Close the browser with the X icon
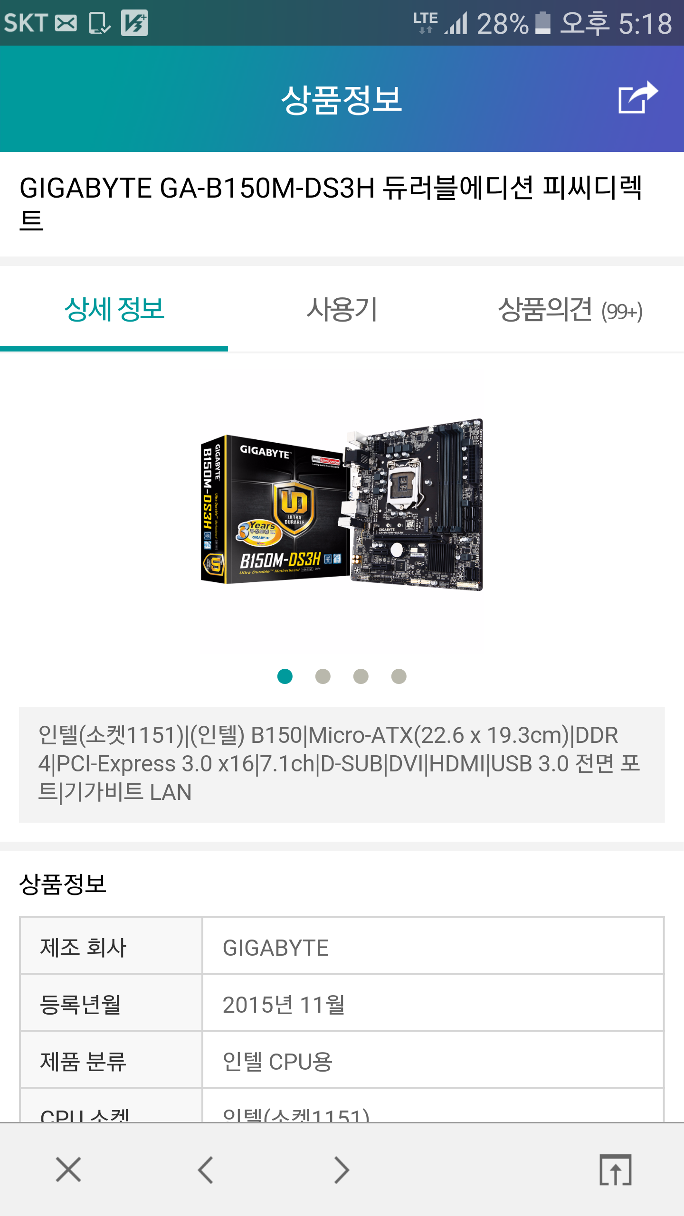Screen dimensions: 684x1216 point(68,1169)
